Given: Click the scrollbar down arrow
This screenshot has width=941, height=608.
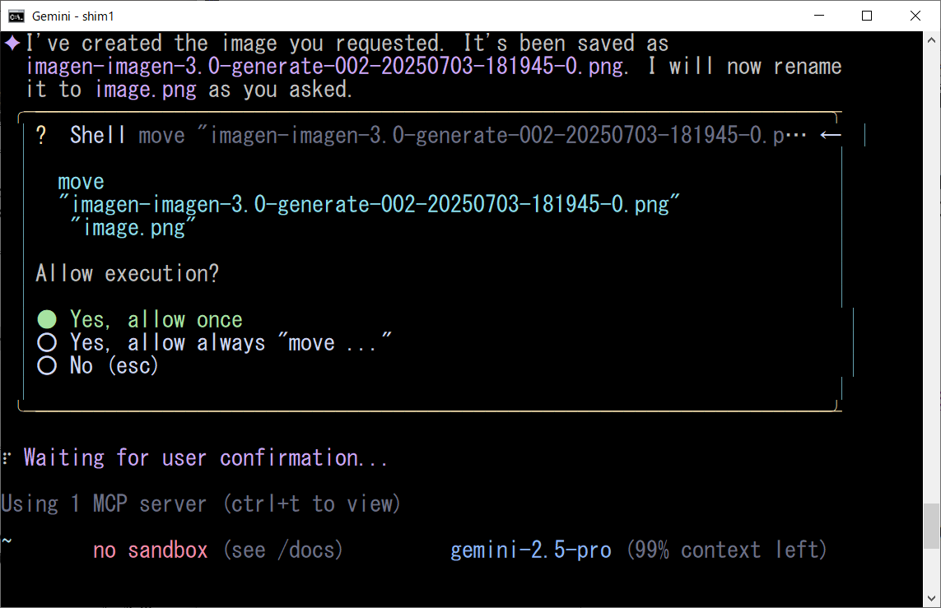Looking at the screenshot, I should pyautogui.click(x=932, y=600).
